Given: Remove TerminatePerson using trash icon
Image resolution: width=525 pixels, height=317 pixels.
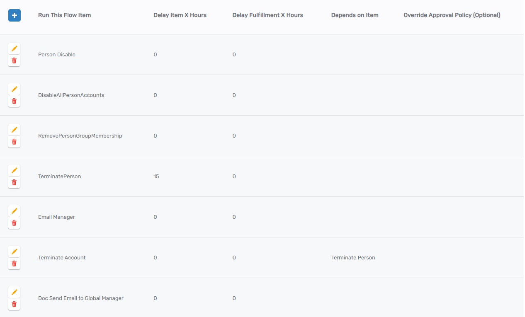Looking at the screenshot, I should (x=14, y=183).
